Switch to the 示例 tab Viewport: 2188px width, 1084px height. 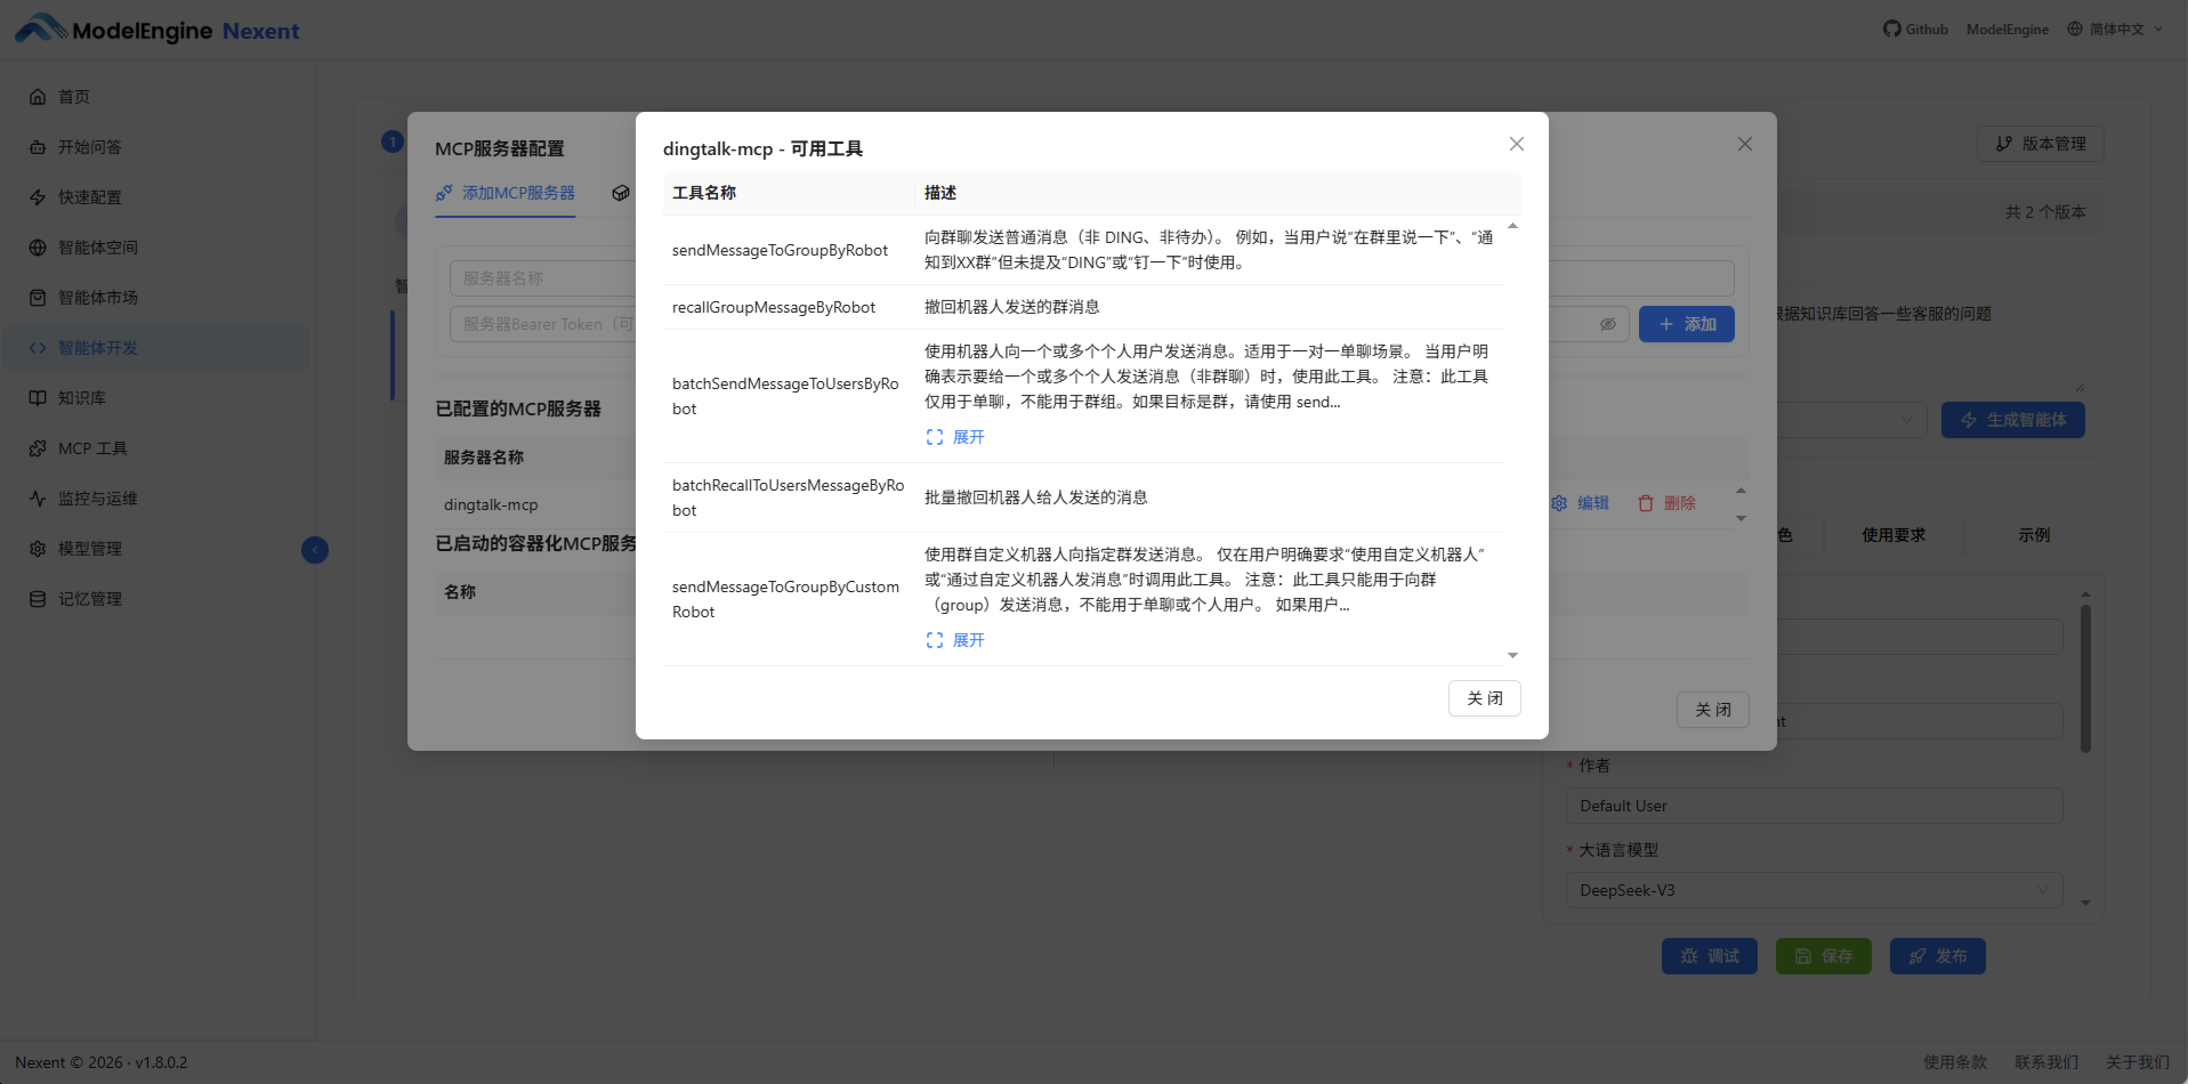point(2033,535)
